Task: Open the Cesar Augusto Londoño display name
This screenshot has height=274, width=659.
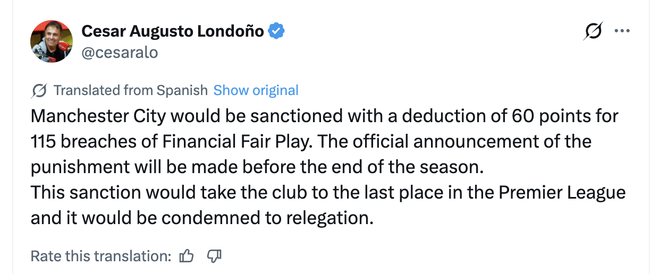Action: (x=173, y=31)
